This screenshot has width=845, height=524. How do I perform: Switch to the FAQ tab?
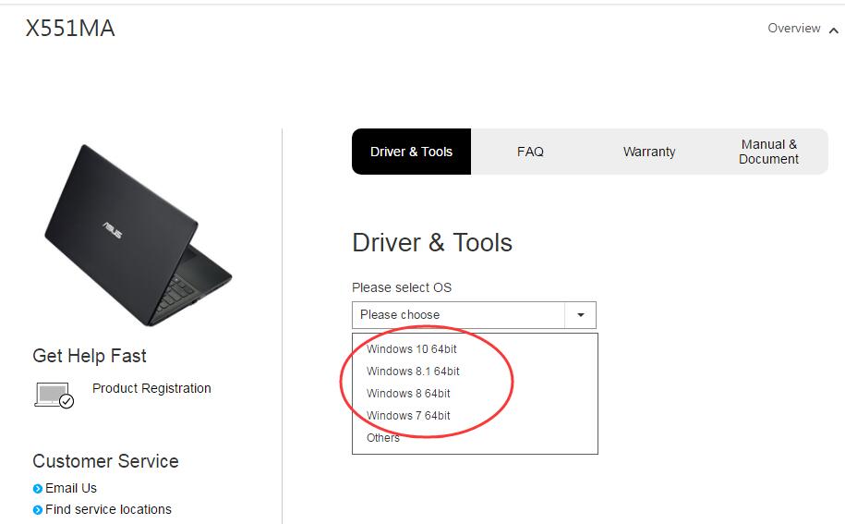click(x=530, y=152)
